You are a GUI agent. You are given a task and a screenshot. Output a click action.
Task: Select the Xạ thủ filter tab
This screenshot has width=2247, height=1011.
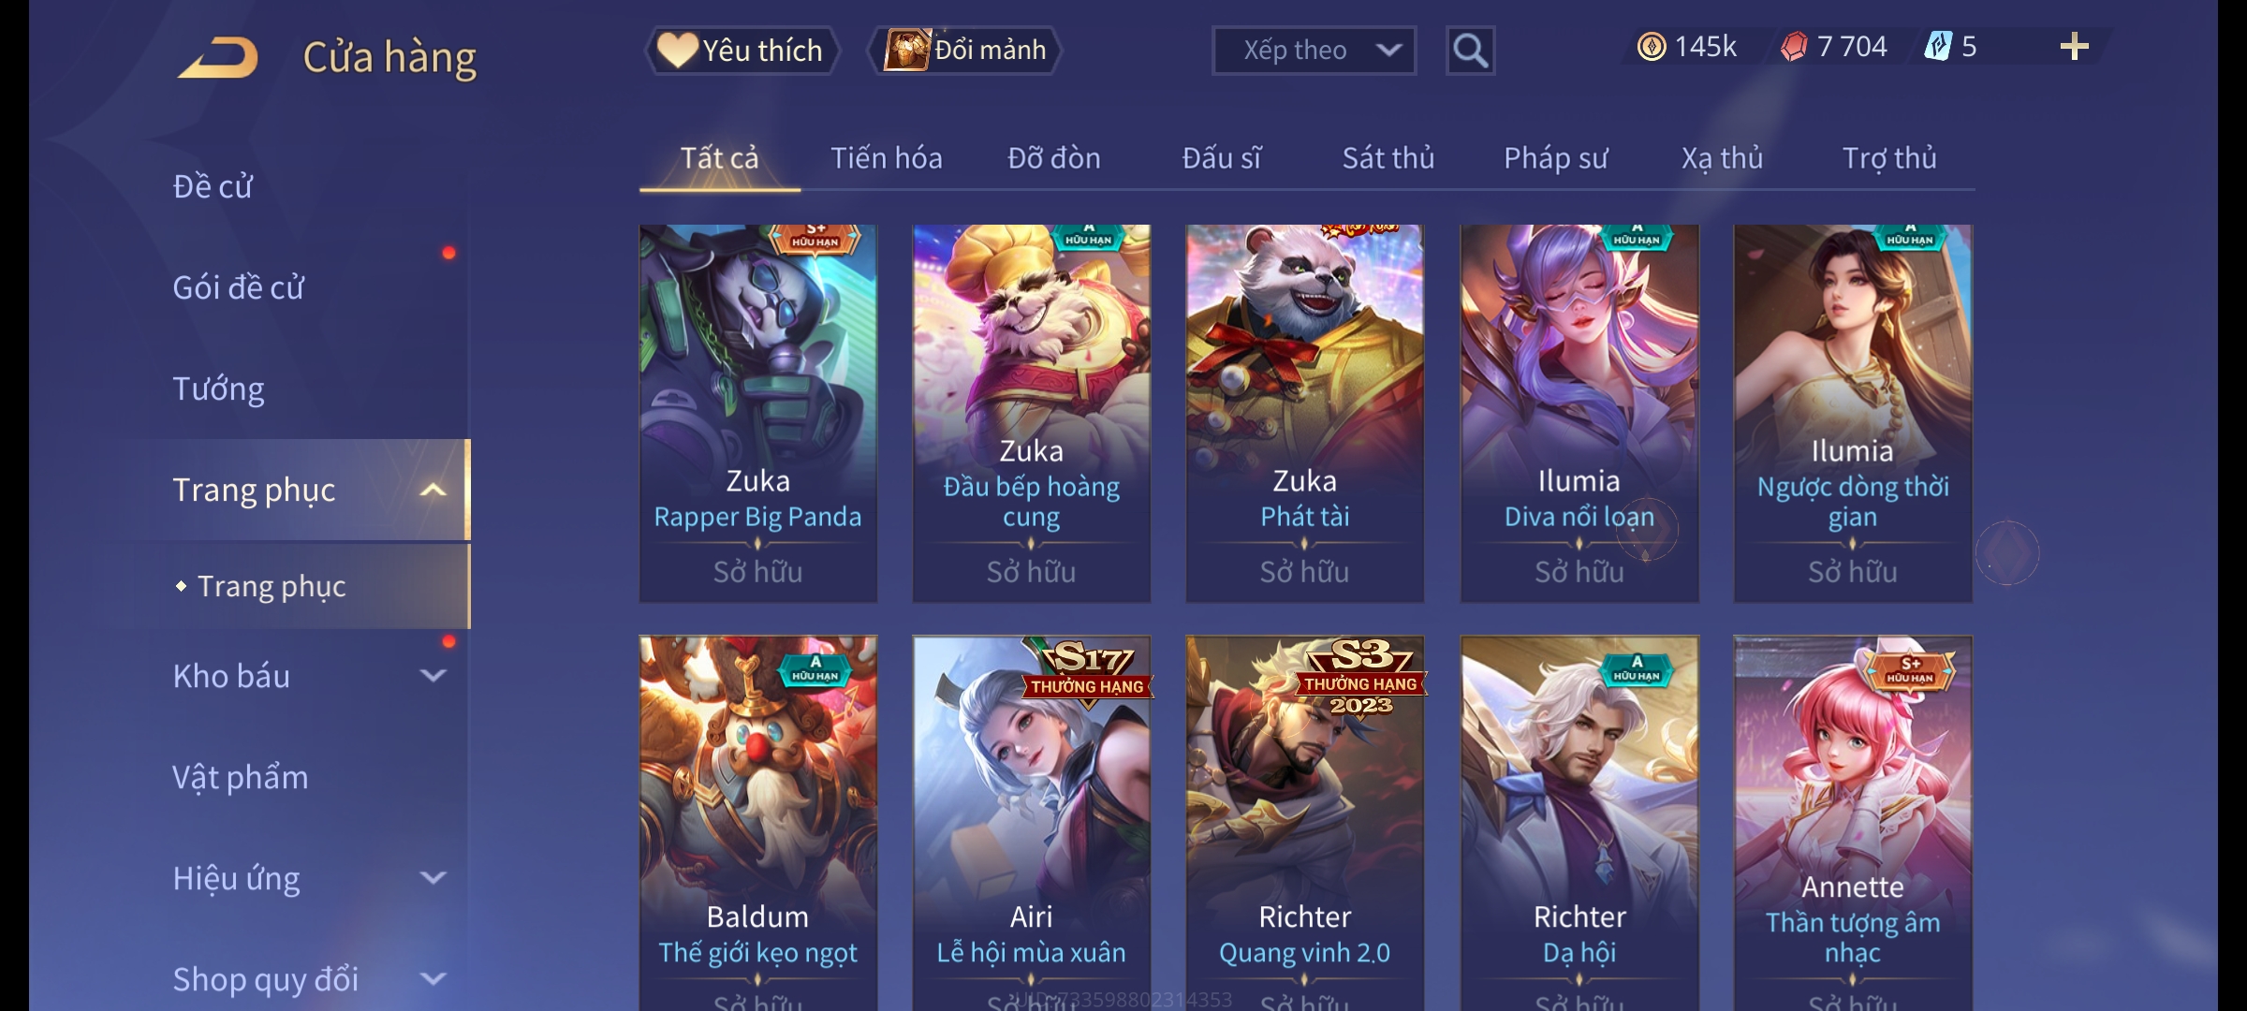[1722, 158]
